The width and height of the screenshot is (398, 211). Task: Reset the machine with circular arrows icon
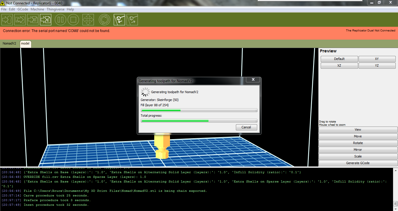pos(104,20)
